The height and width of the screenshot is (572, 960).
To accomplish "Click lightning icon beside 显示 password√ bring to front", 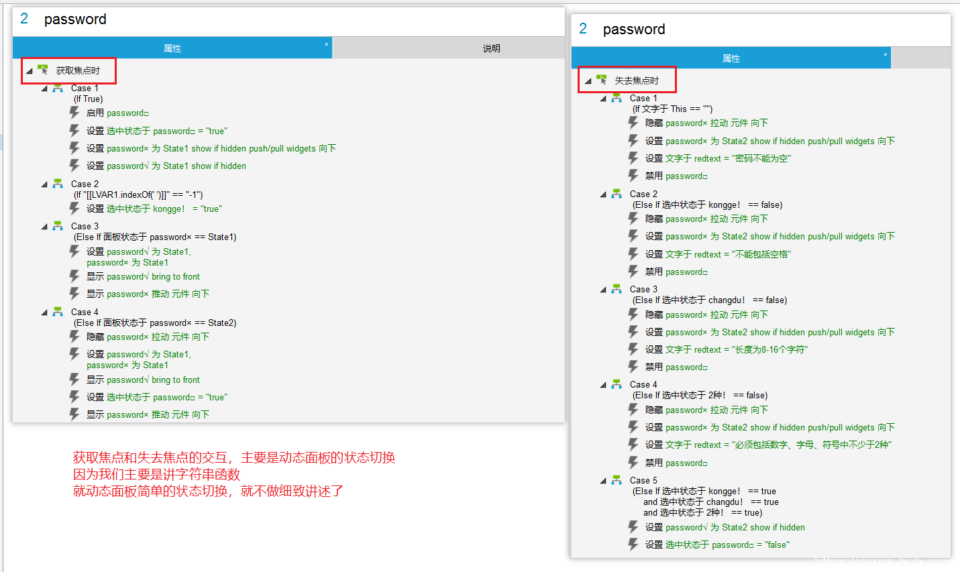I will click(74, 276).
